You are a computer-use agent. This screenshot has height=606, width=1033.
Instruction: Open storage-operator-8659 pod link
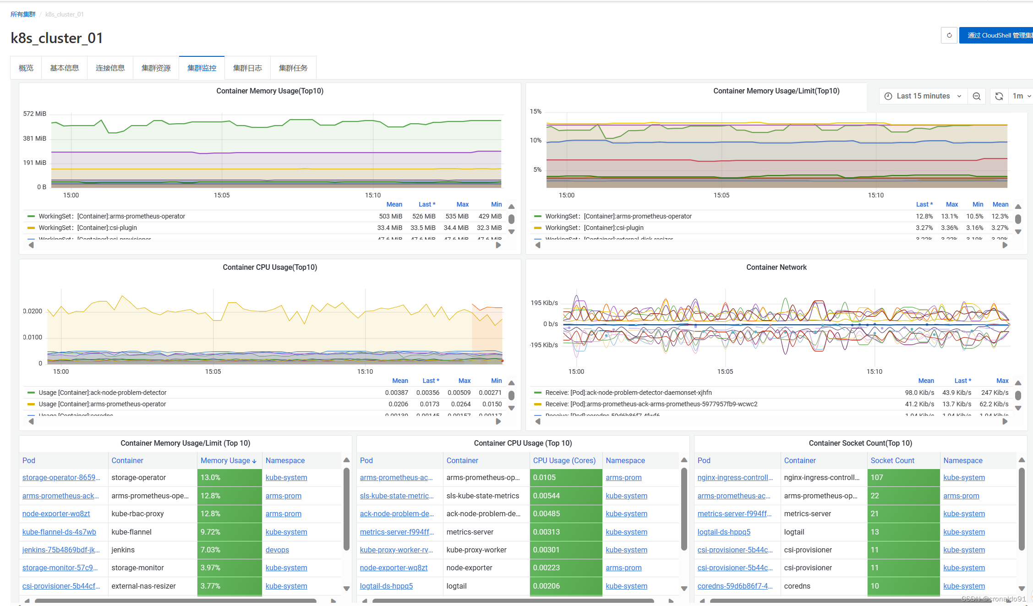[x=61, y=477]
